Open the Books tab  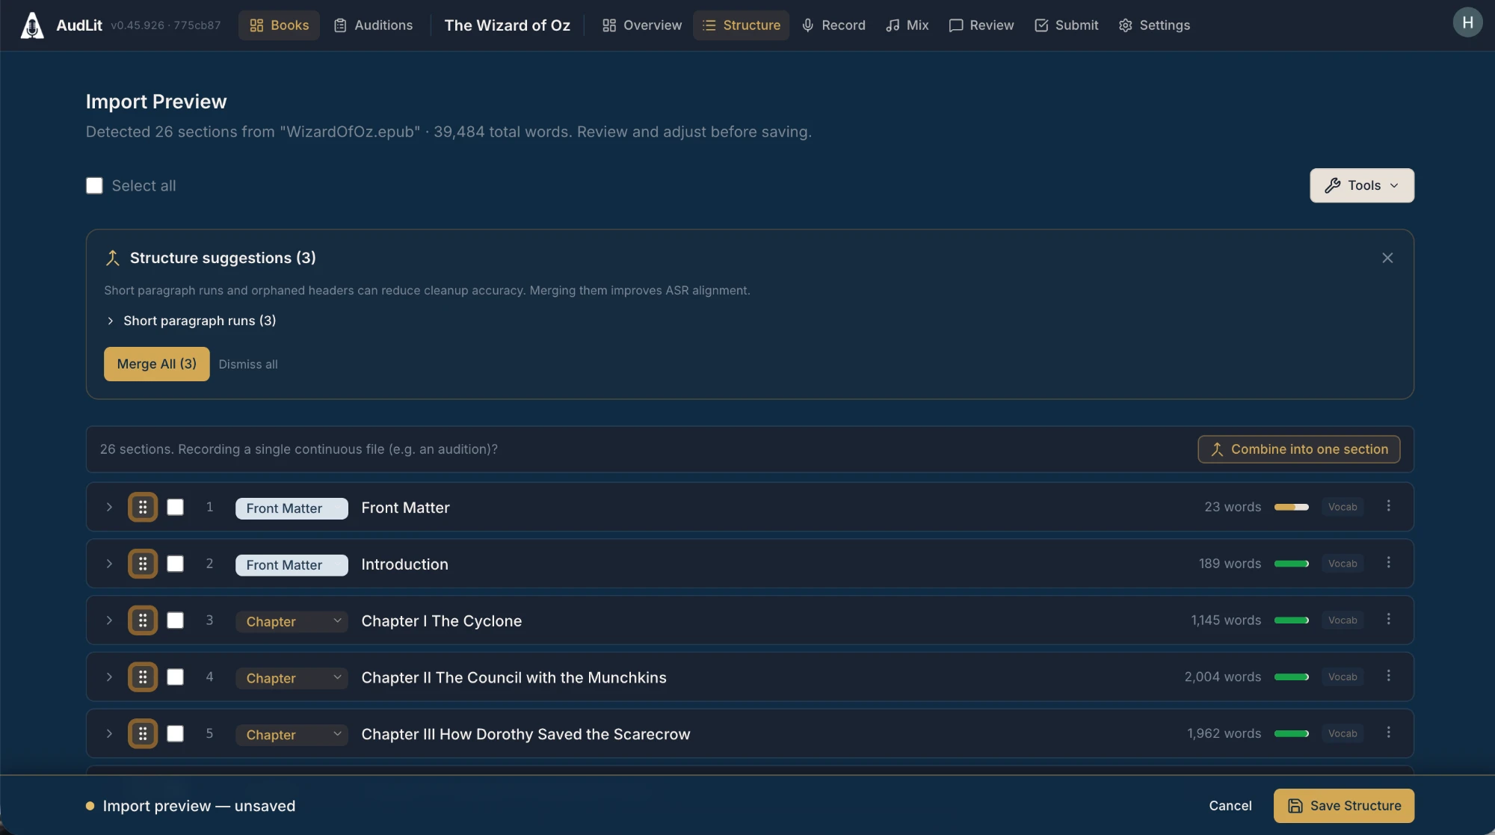(x=279, y=25)
